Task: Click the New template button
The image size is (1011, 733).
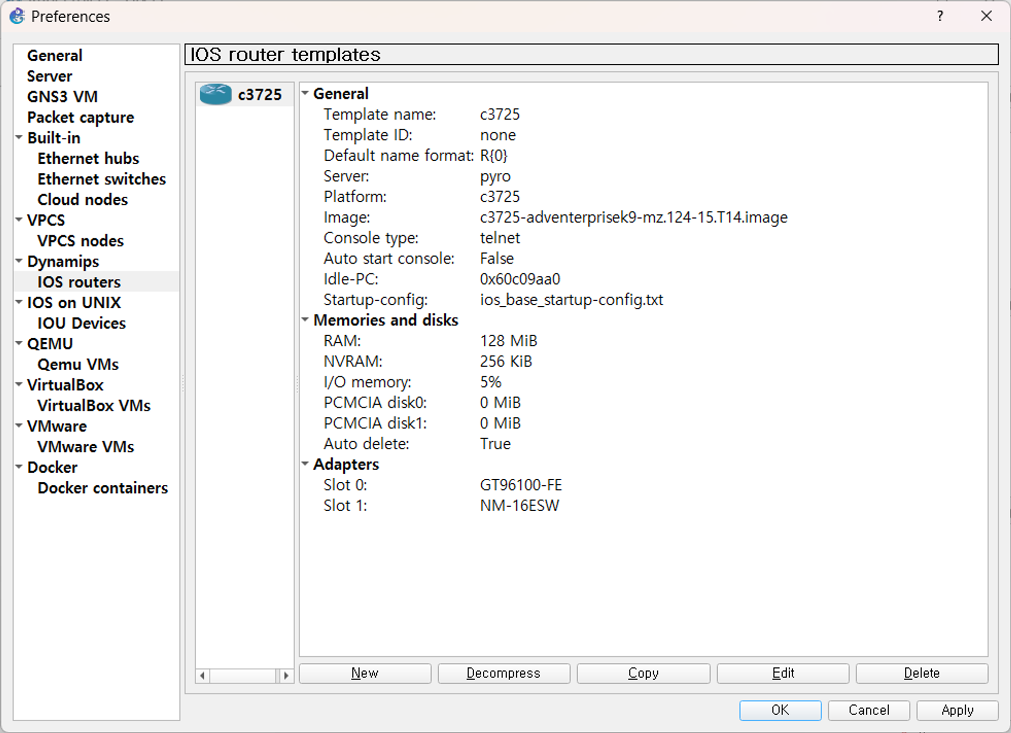Action: 365,673
